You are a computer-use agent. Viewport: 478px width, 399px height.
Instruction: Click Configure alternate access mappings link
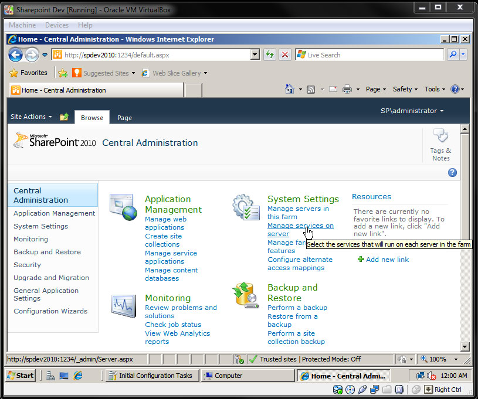[x=300, y=264]
